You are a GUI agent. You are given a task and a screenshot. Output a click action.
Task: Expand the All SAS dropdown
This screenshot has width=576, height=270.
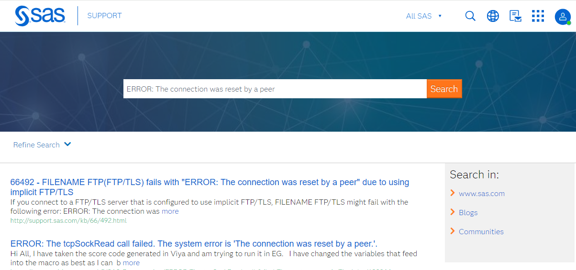pyautogui.click(x=423, y=16)
